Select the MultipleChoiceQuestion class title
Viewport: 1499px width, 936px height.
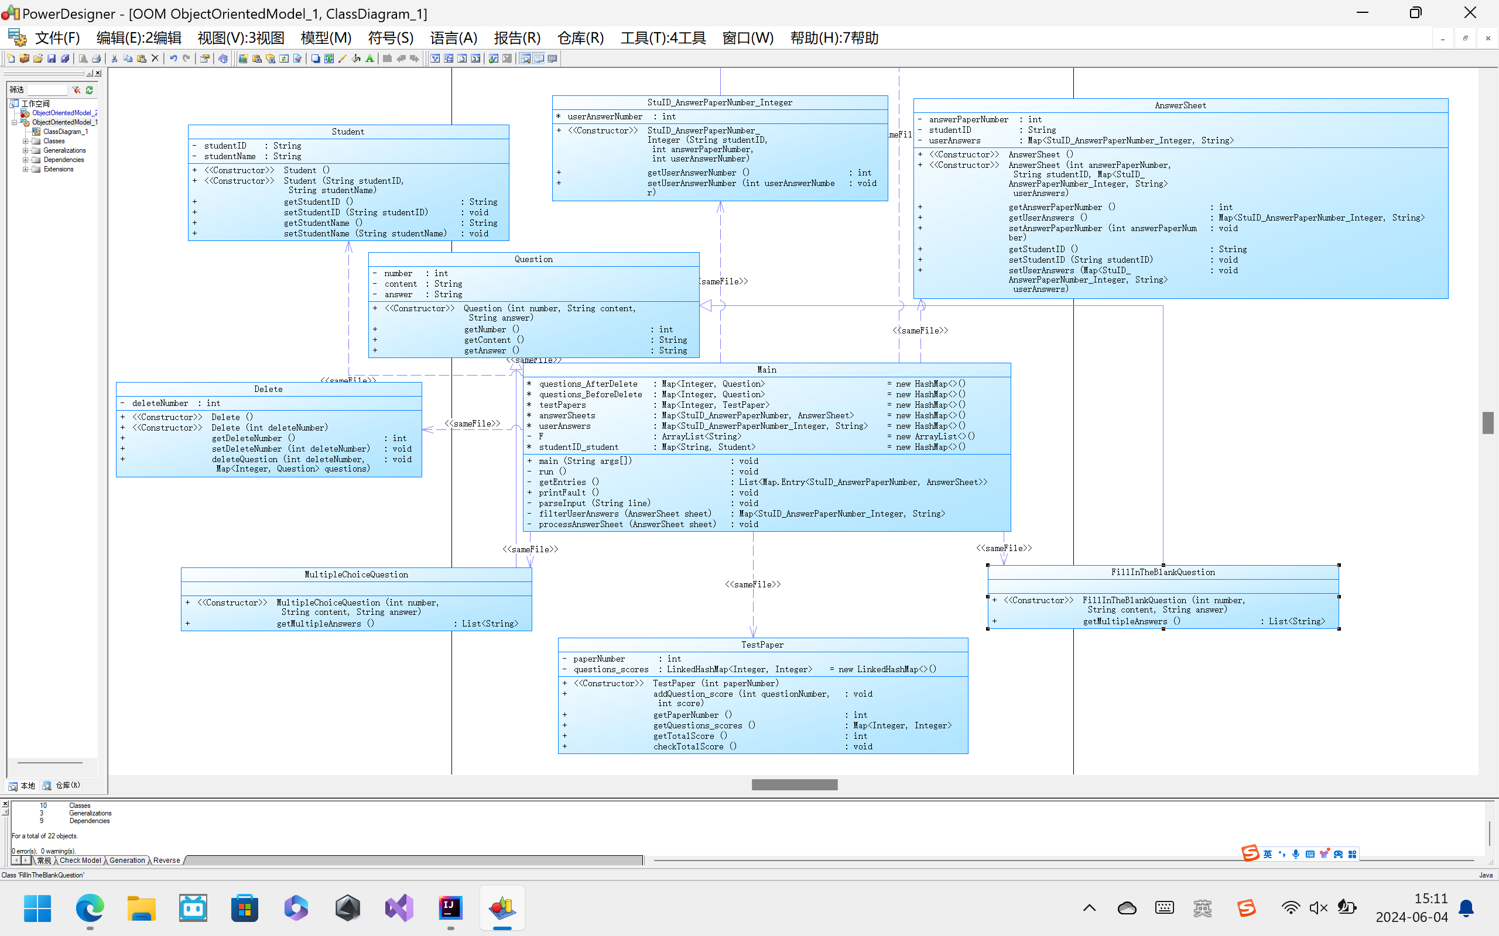[x=356, y=575]
